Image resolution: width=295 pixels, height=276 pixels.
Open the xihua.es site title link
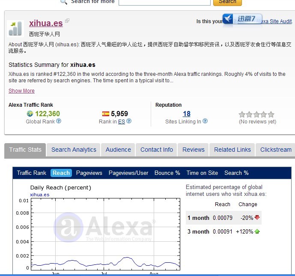click(46, 23)
